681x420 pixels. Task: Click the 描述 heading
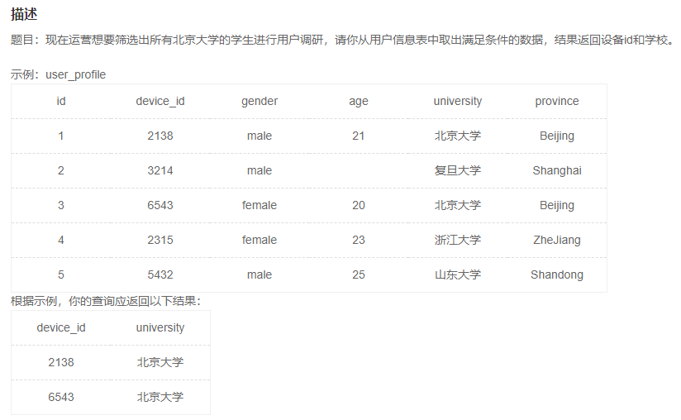pyautogui.click(x=24, y=14)
